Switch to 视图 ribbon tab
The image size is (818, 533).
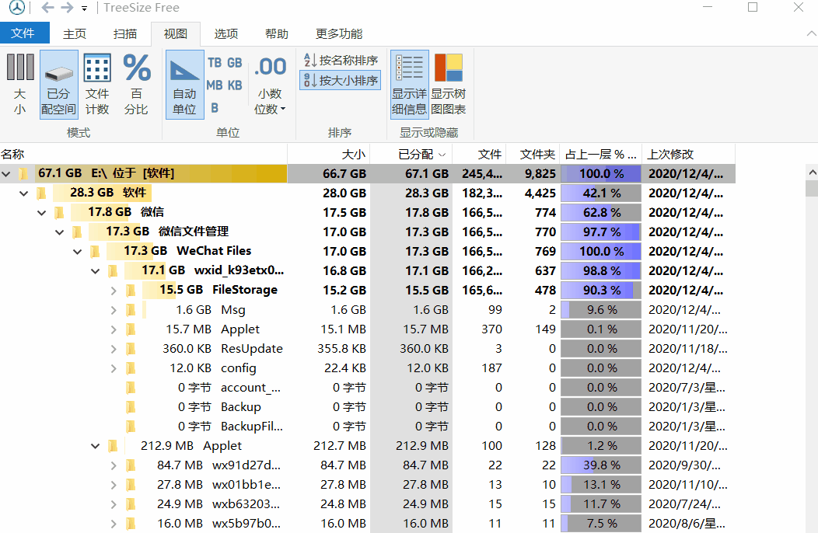175,34
